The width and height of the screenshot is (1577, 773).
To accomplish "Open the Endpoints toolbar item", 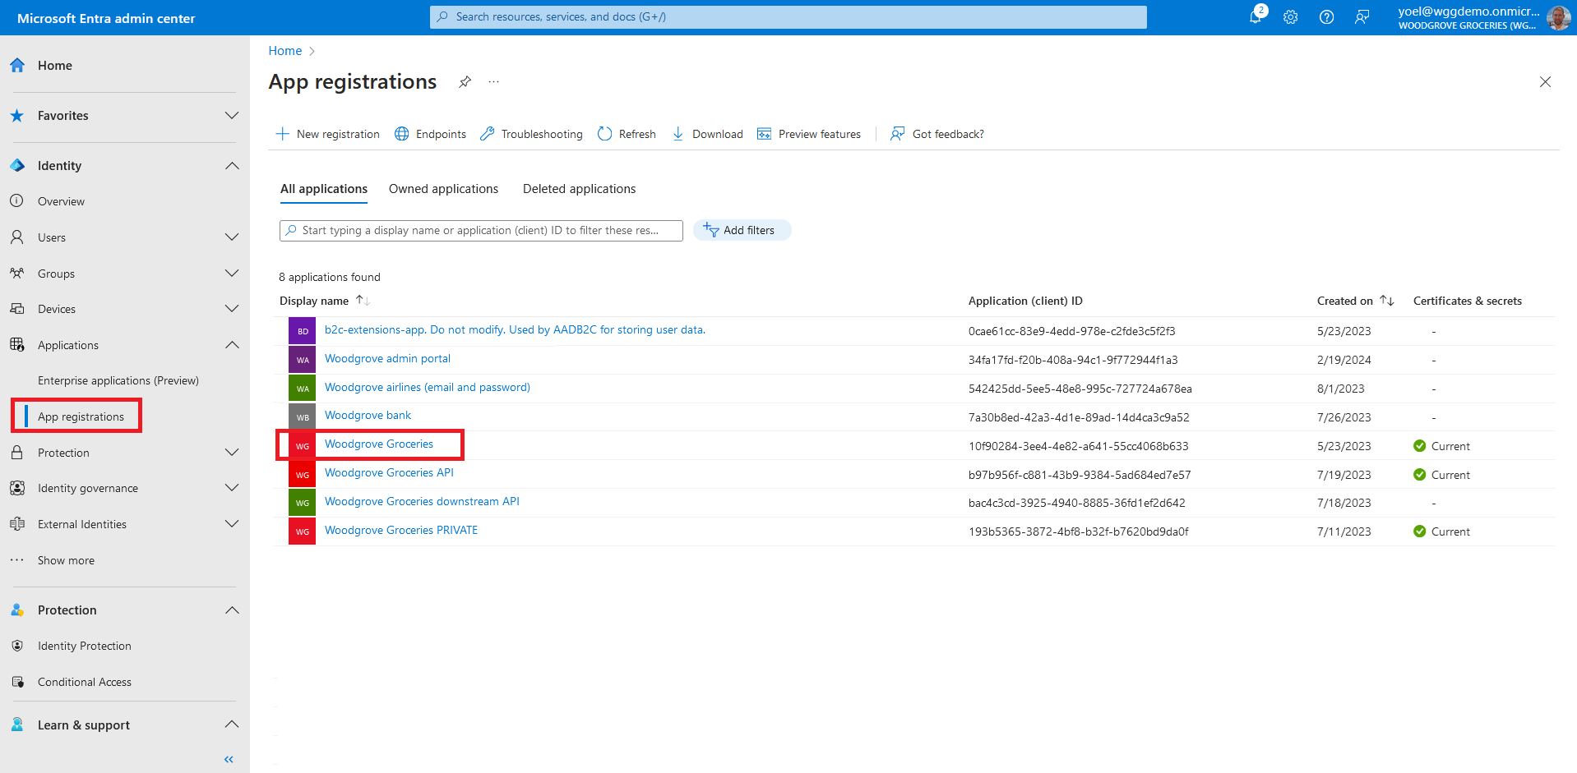I will (430, 134).
